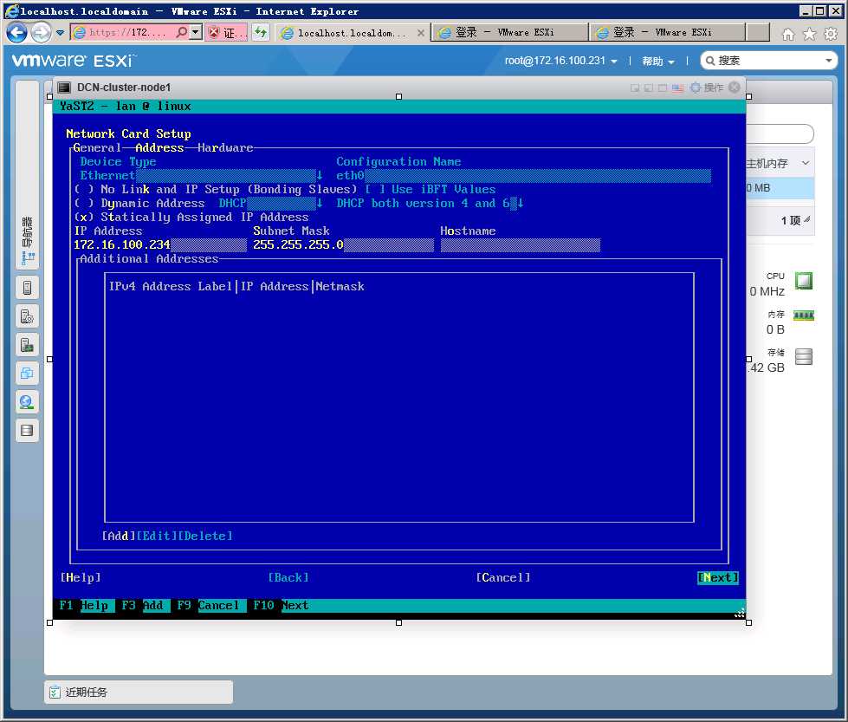This screenshot has height=722, width=848.
Task: Click the F1 Help function key label
Action: [84, 606]
